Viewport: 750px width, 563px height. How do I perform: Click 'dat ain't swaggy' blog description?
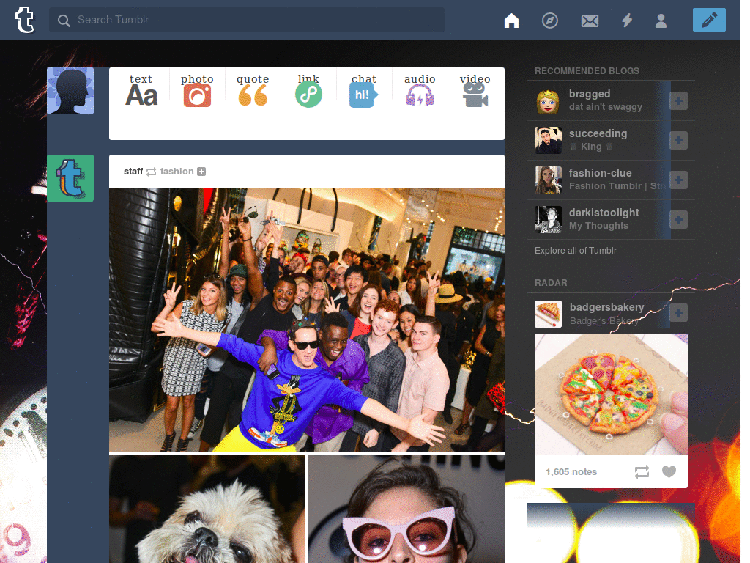click(606, 107)
